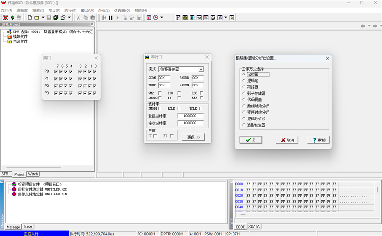Viewport: 382px width, 236px height.
Task: Open the 文件(F) menu
Action: coord(7,11)
